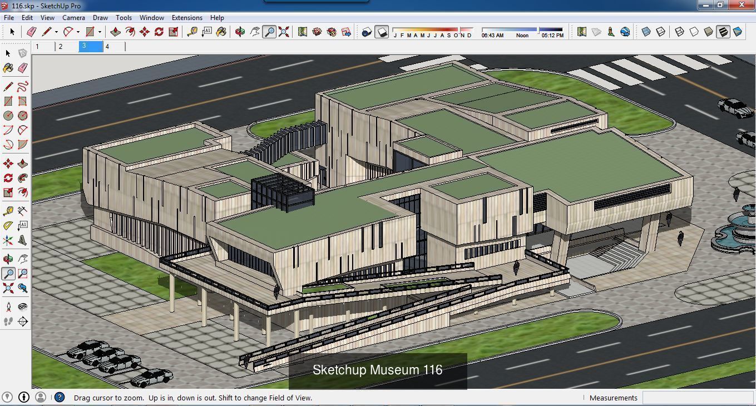Switch to scene tab 4
The height and width of the screenshot is (406, 756).
tap(114, 47)
